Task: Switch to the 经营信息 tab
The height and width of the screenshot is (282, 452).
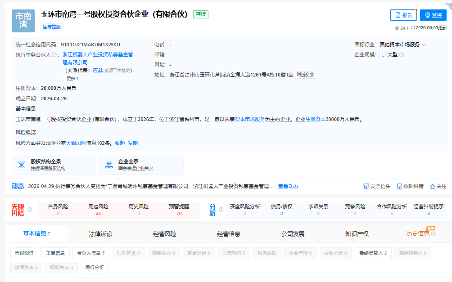Action: 229,234
